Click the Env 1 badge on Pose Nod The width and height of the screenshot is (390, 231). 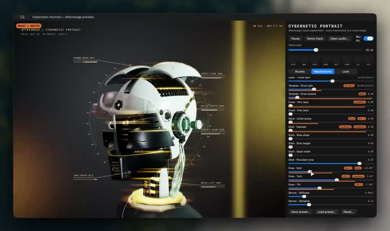(348, 168)
